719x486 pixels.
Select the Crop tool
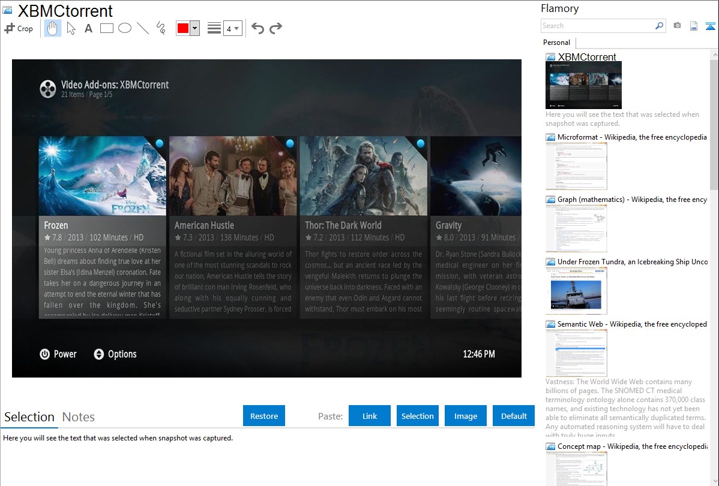pos(19,28)
